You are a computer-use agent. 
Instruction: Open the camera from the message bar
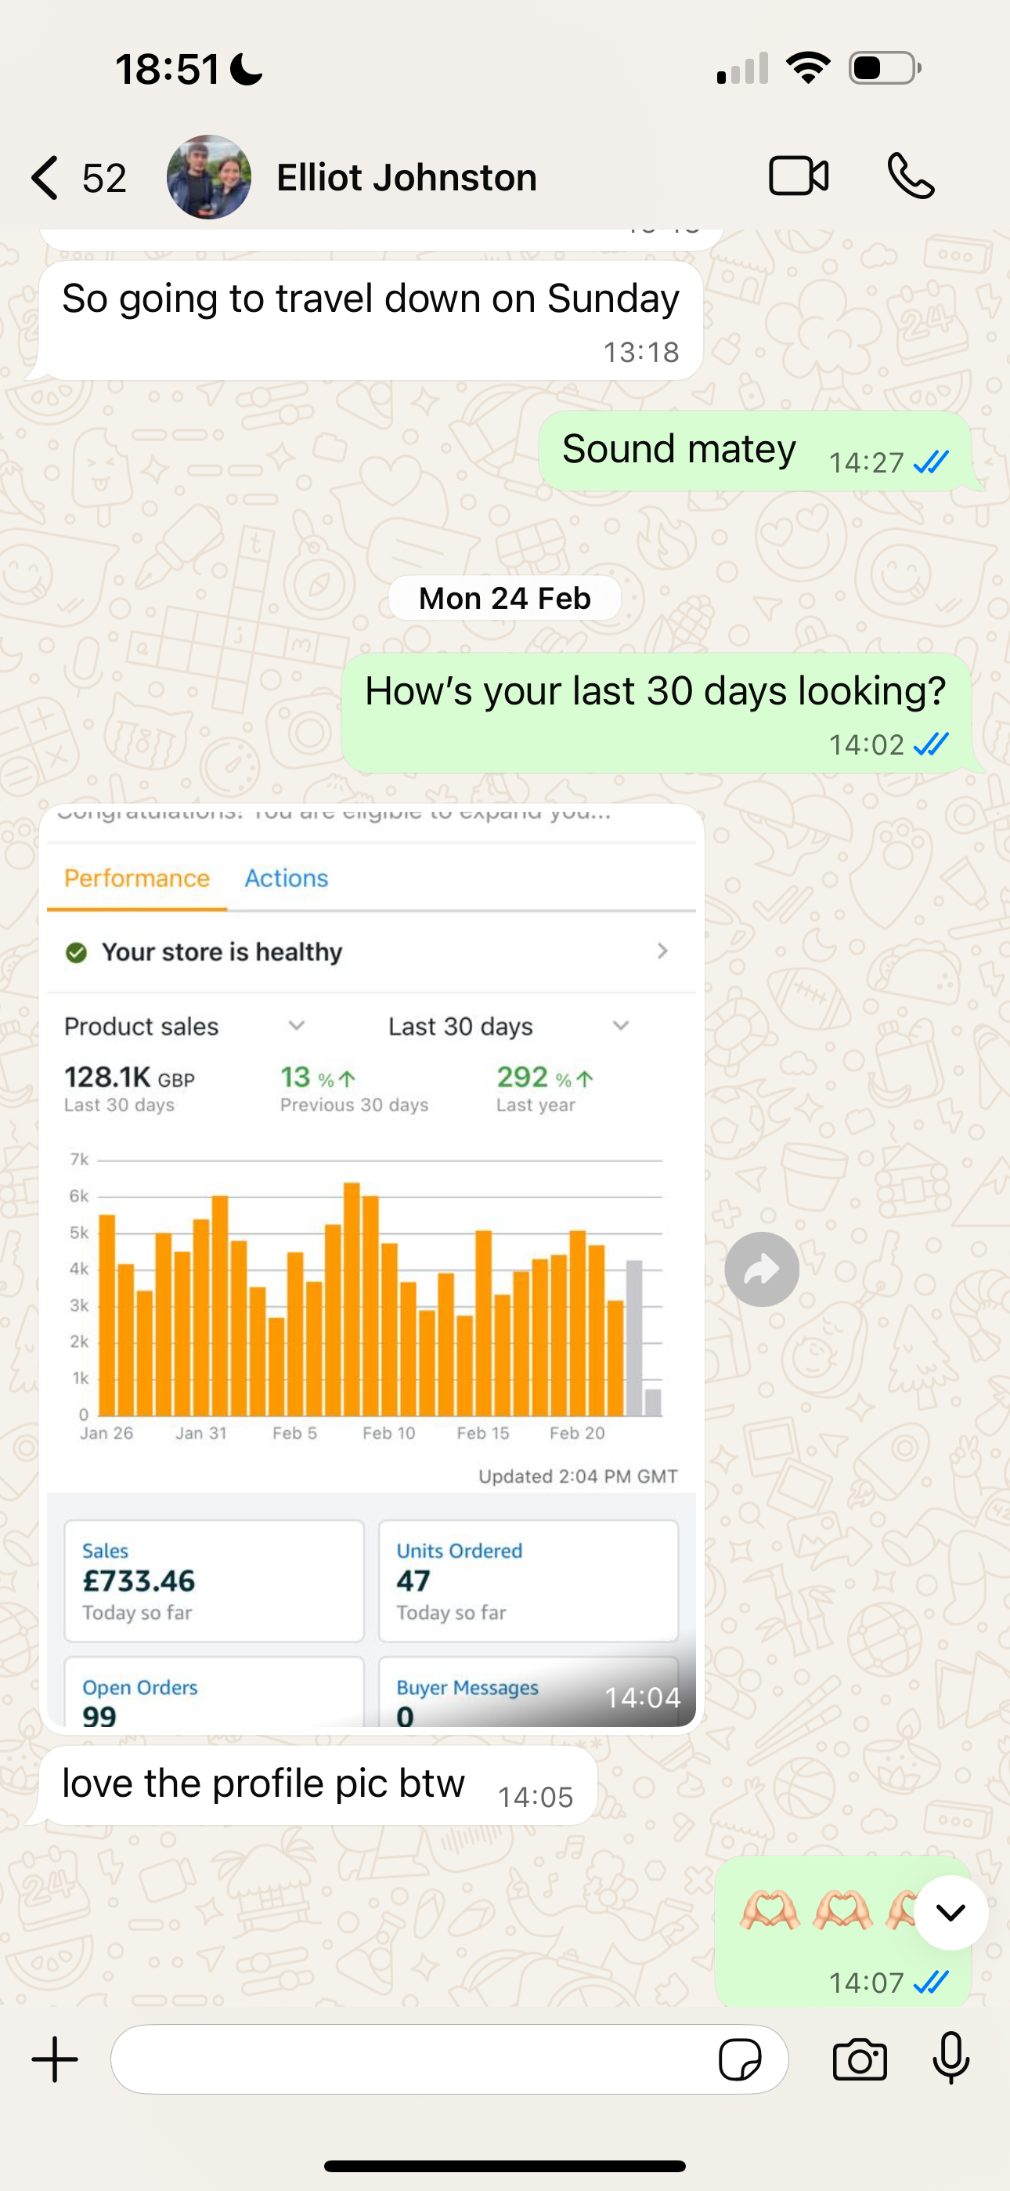tap(860, 2059)
